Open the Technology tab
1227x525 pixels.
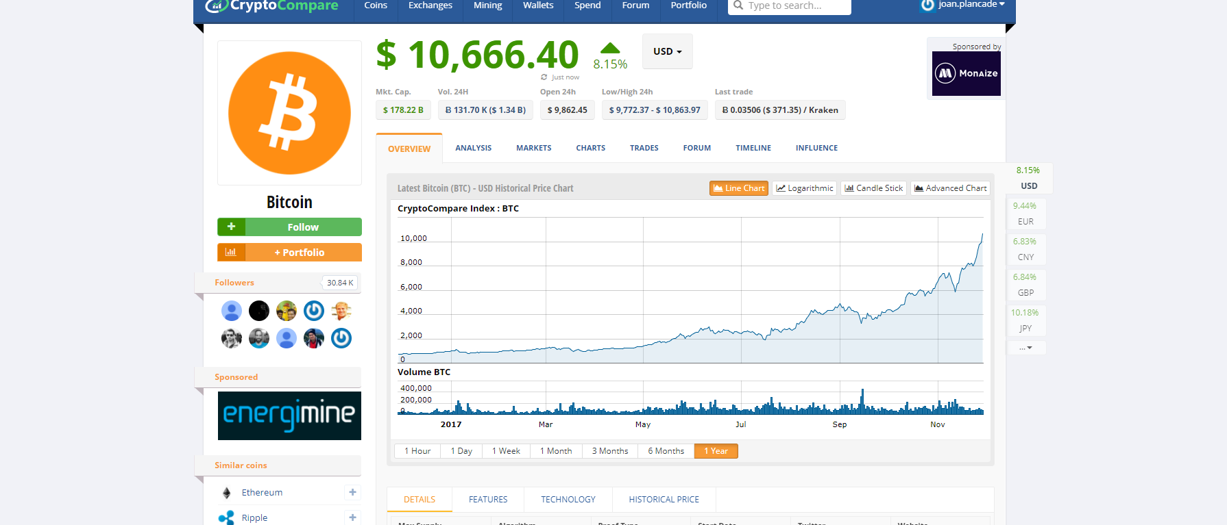click(x=568, y=500)
